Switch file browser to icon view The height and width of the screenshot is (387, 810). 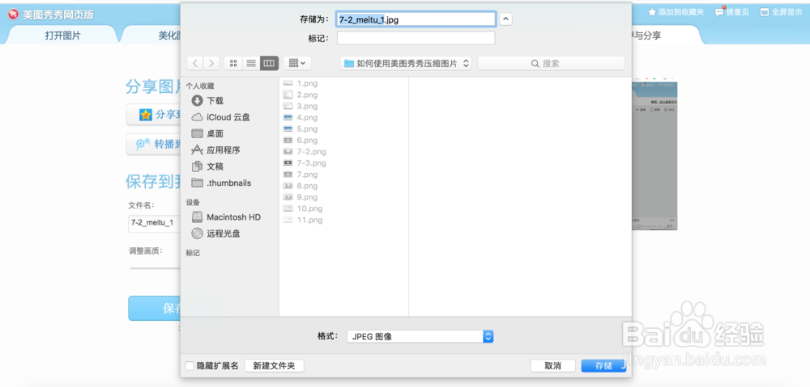tap(233, 63)
